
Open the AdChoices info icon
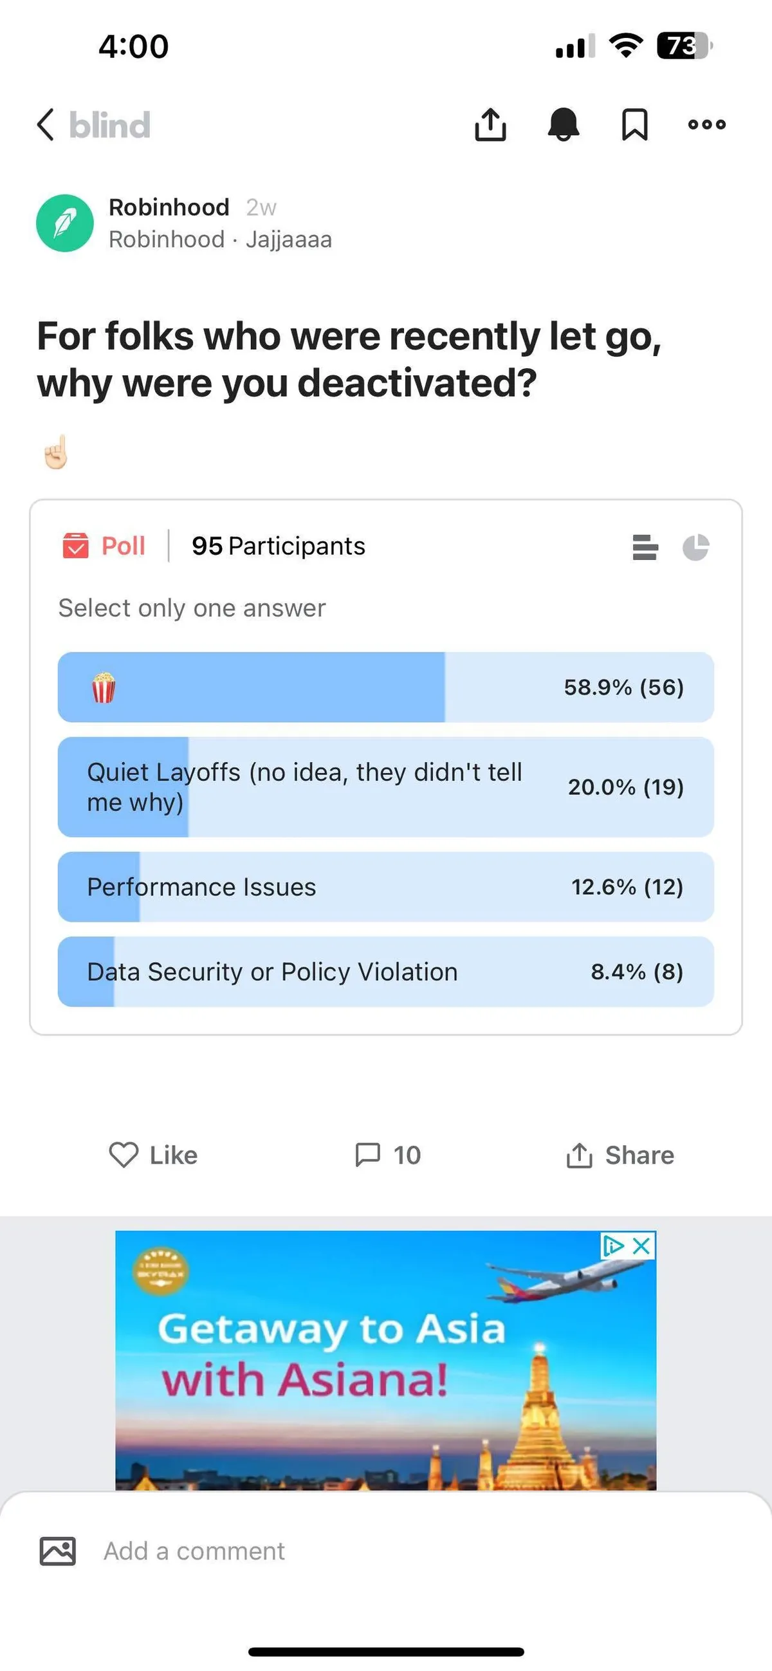[x=612, y=1246]
